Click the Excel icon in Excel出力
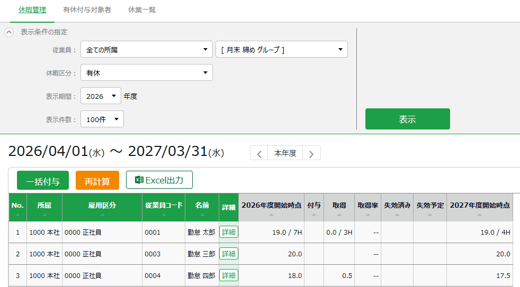Image resolution: width=520 pixels, height=287 pixels. (x=139, y=180)
